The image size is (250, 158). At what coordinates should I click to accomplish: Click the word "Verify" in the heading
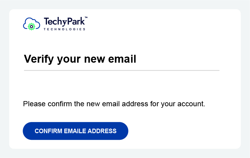(x=38, y=59)
